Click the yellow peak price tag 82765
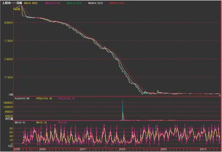The width and height of the screenshot is (222, 152). [17, 9]
